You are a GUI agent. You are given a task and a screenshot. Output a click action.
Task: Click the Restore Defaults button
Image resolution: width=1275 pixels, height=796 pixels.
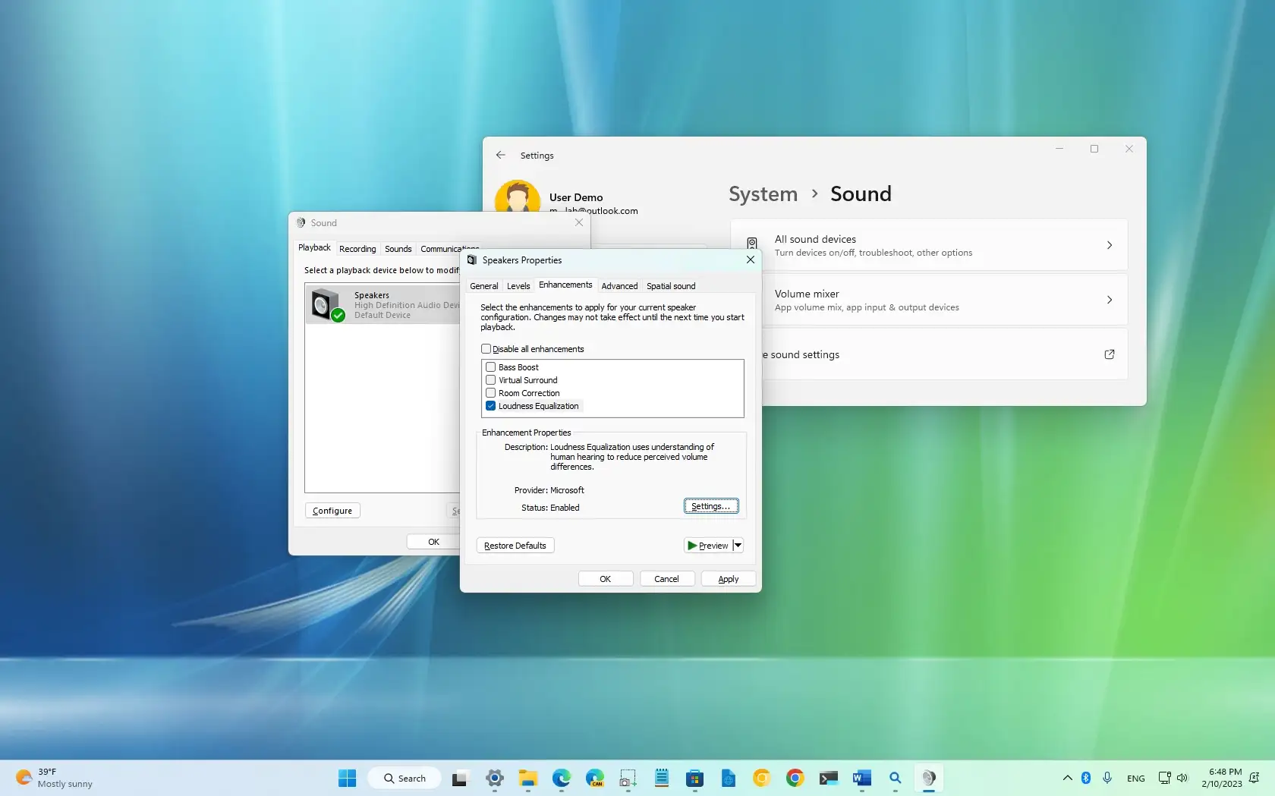(515, 545)
